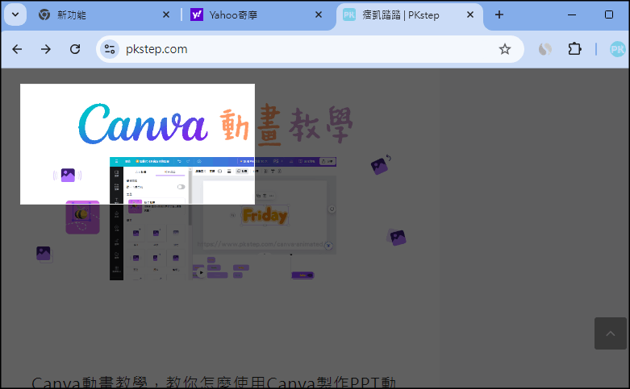Close the 新功能 tab
Image resolution: width=630 pixels, height=389 pixels.
click(166, 14)
